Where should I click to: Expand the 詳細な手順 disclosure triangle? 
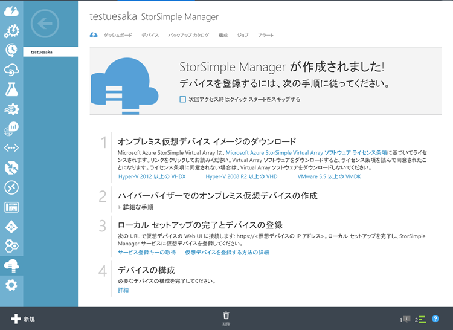coord(120,207)
